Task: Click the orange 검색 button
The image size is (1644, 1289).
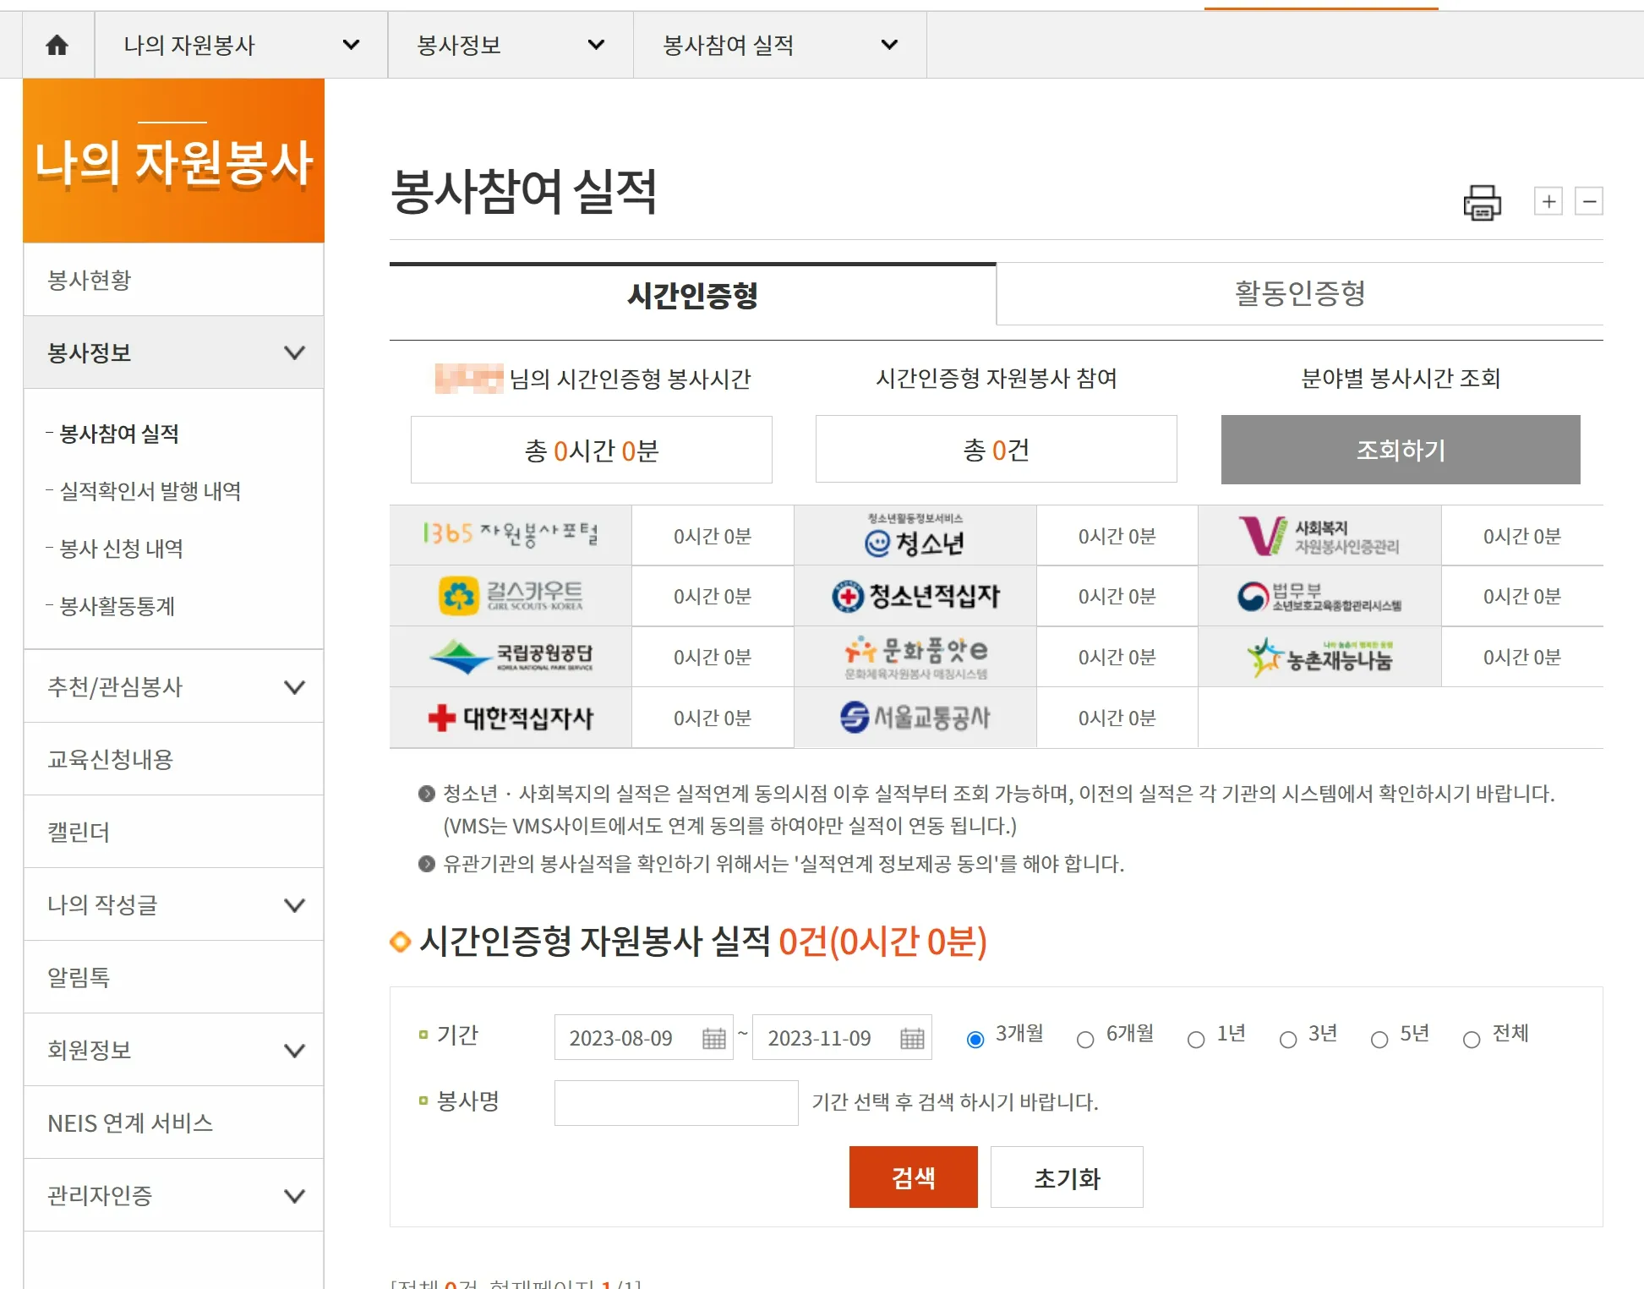Action: (x=913, y=1177)
